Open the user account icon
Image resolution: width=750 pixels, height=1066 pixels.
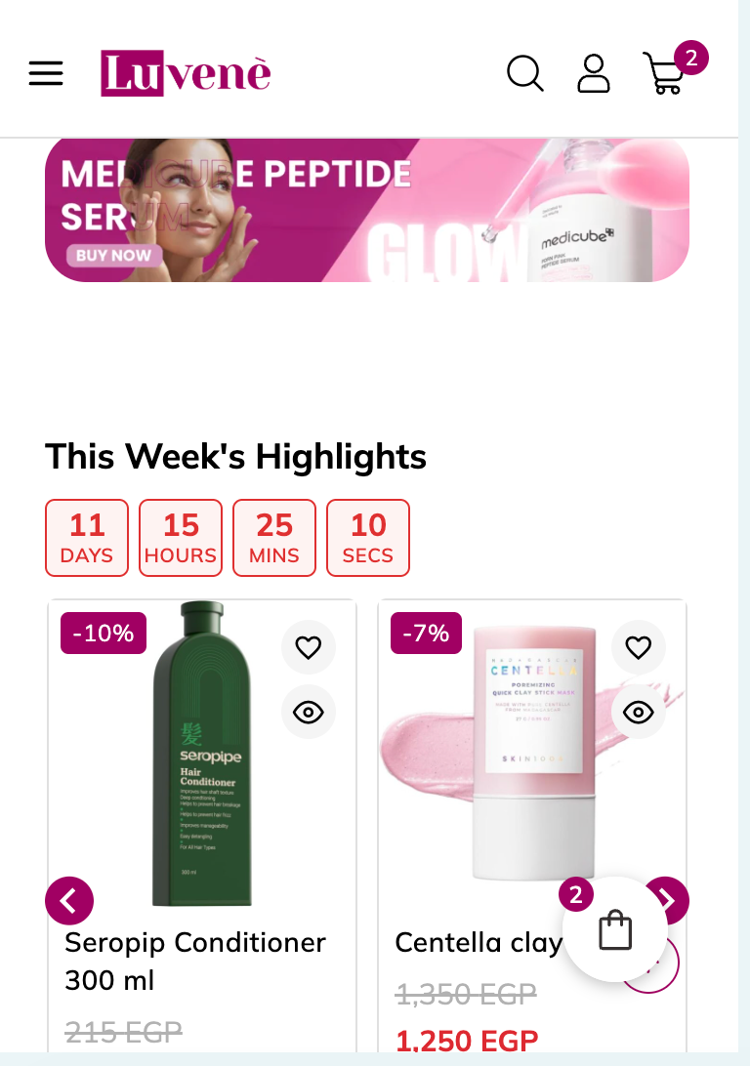(594, 73)
